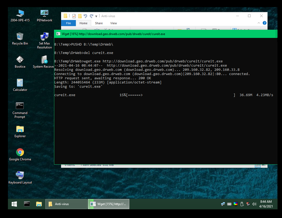282x218 pixels.
Task: Open File Explorer pinned on taskbar
Action: click(39, 204)
